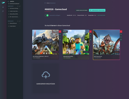Open the Minecraft Servername thumbnail
This screenshot has width=129, height=99.
pos(76,42)
